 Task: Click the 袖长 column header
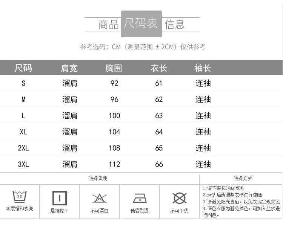203,68
